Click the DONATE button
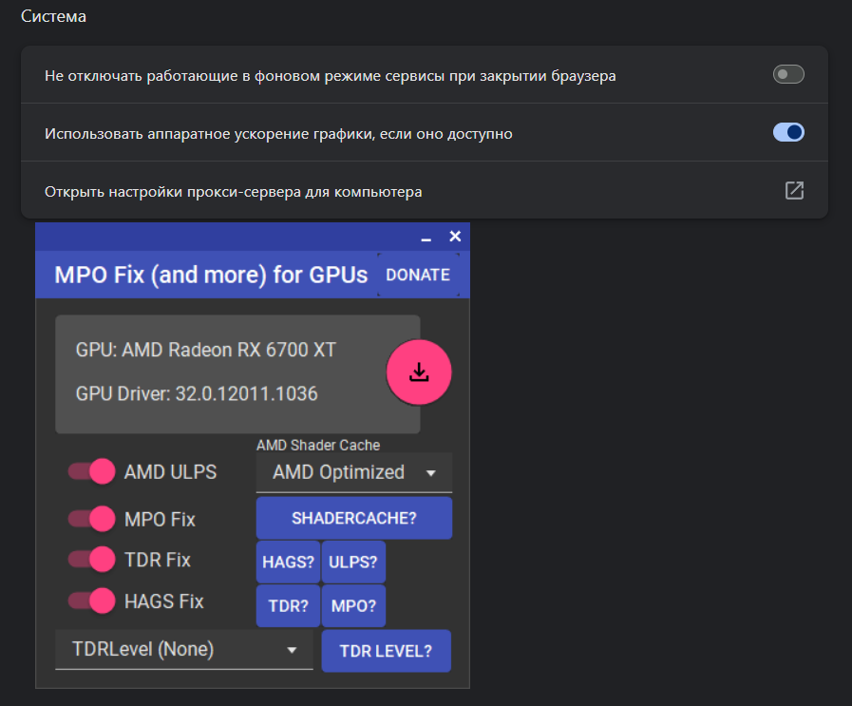 (x=418, y=275)
